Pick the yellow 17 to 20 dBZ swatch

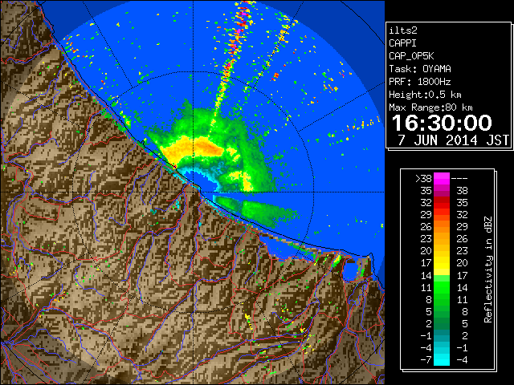coord(442,263)
